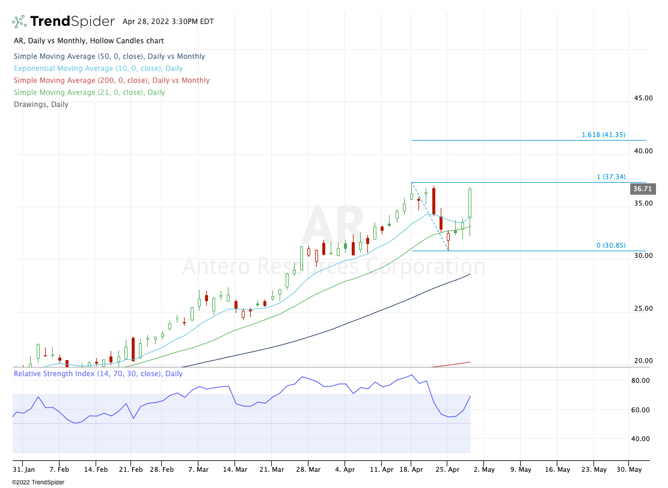Viewport: 668px width, 488px height.
Task: Click the 21. Feb date axis label
Action: 131,470
